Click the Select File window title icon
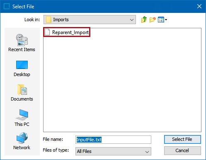 pos(7,6)
